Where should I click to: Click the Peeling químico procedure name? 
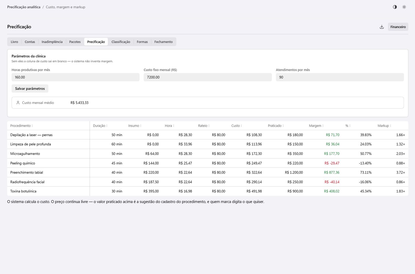tap(23, 163)
